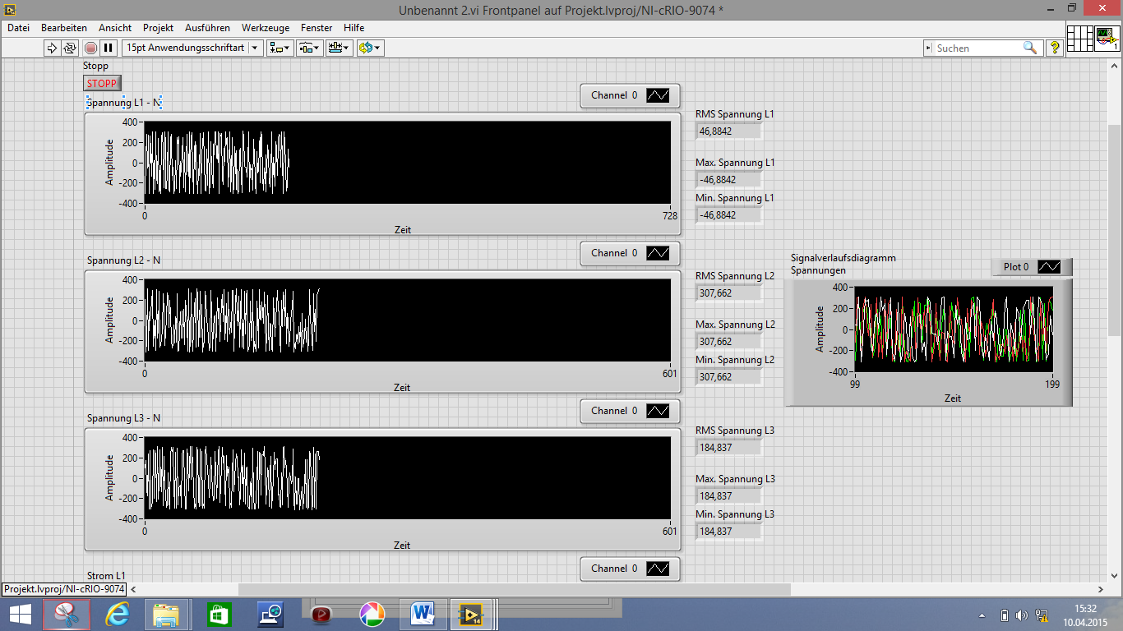Click the Channel 0 legend above Strom L1 graph
1123x631 pixels.
(x=631, y=569)
